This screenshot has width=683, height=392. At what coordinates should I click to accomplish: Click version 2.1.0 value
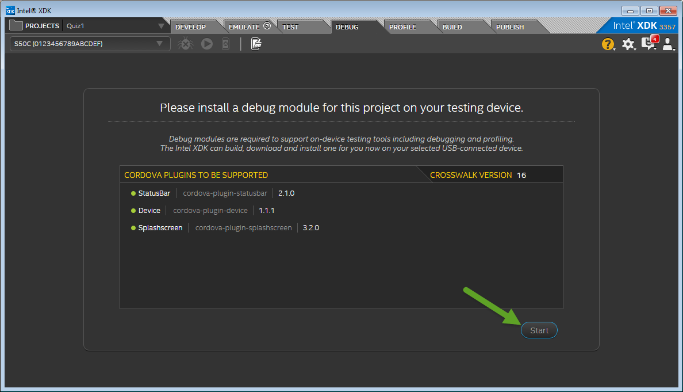(286, 193)
